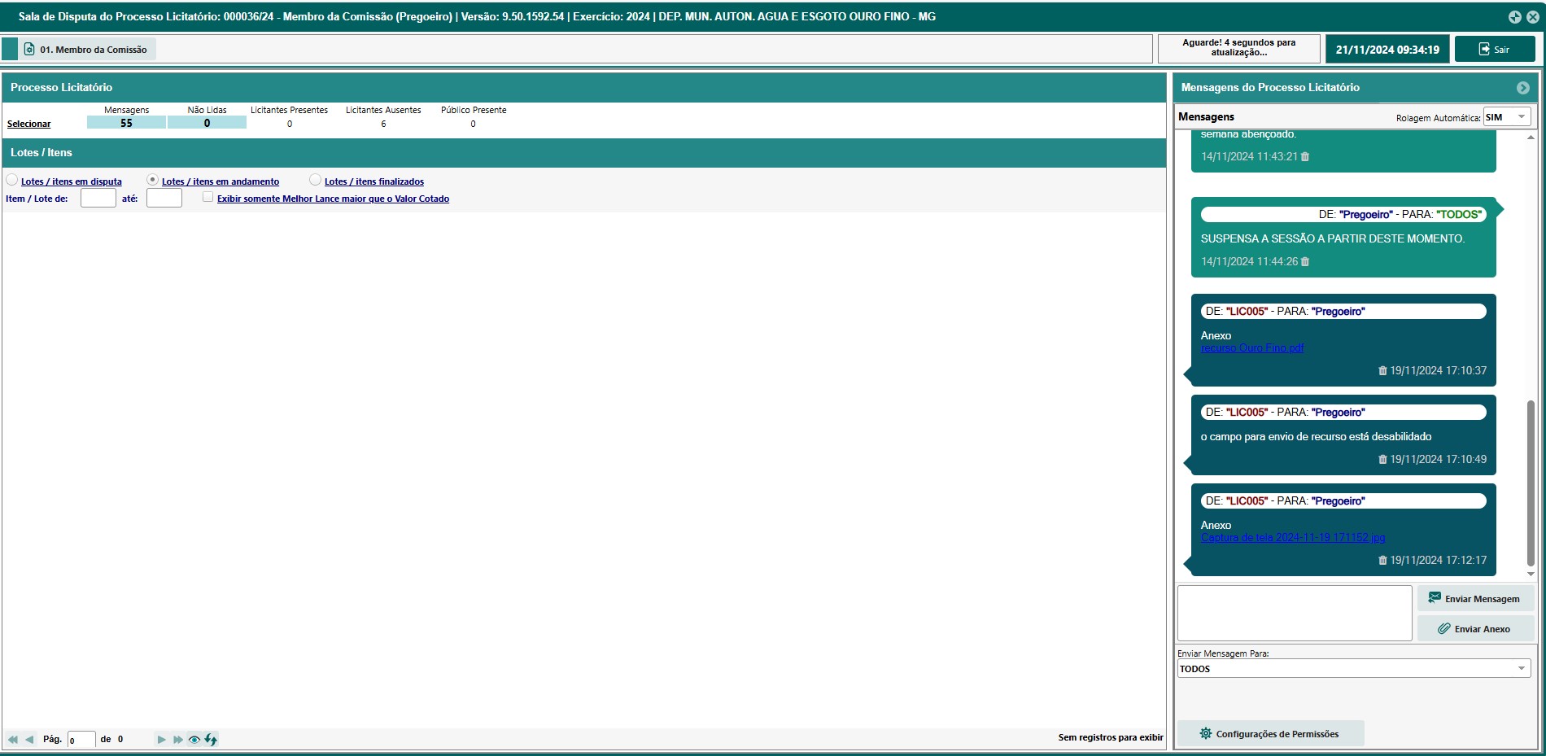Click the refresh arrows icon in pagination bar
The width and height of the screenshot is (1546, 756).
point(211,739)
